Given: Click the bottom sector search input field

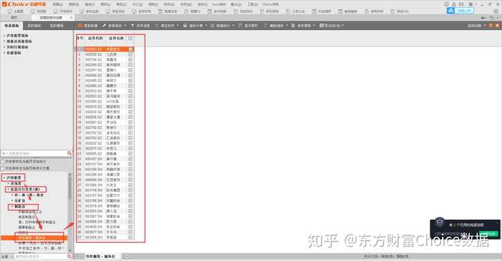Looking at the screenshot, I should (40, 257).
